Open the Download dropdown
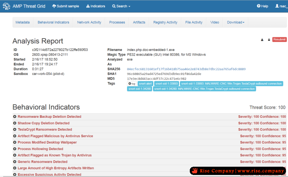Screen dimensions: 288x177 pos(236,22)
